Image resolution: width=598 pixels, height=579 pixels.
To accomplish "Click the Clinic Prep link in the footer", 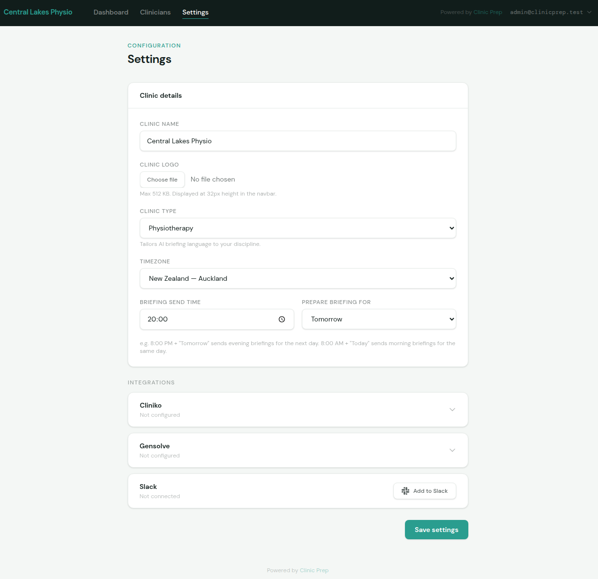I will click(x=314, y=570).
